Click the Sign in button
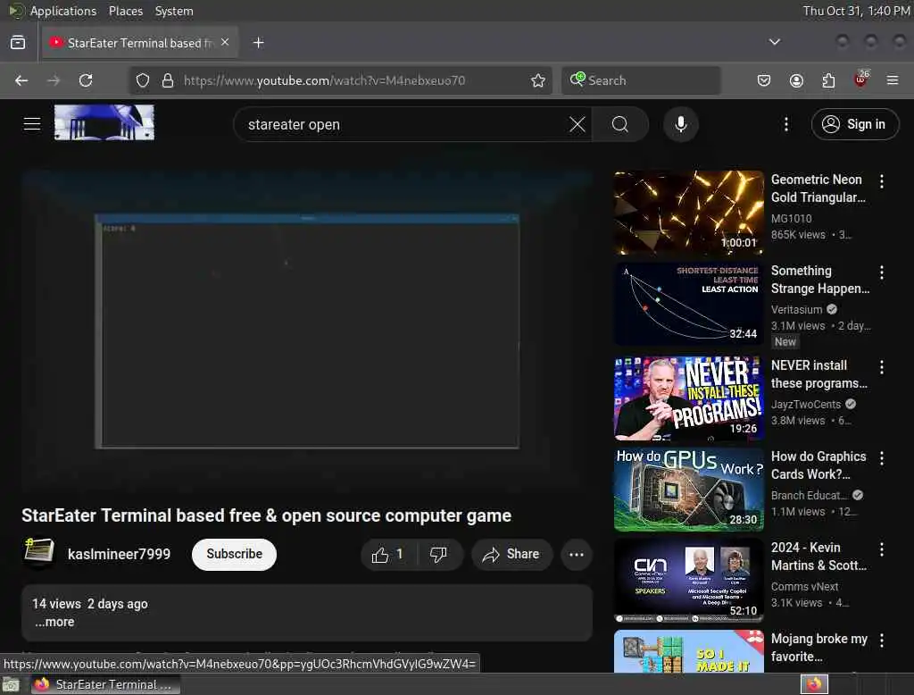Screen dimensions: 914x695 point(854,124)
